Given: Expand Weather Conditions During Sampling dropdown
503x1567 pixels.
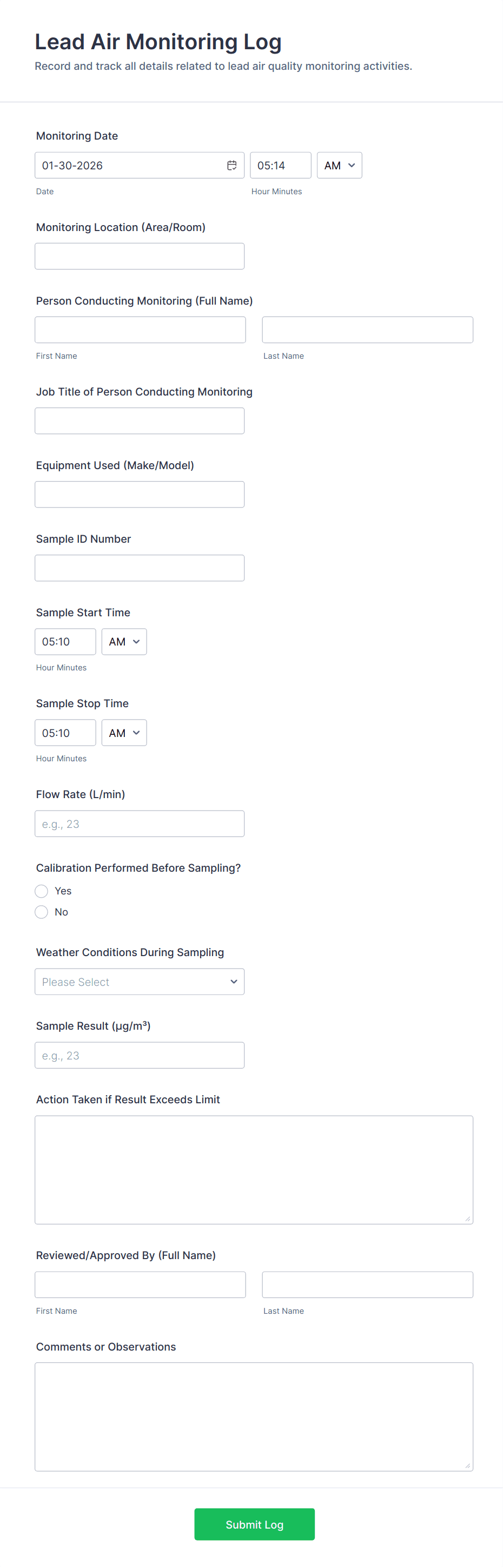Looking at the screenshot, I should (x=140, y=982).
